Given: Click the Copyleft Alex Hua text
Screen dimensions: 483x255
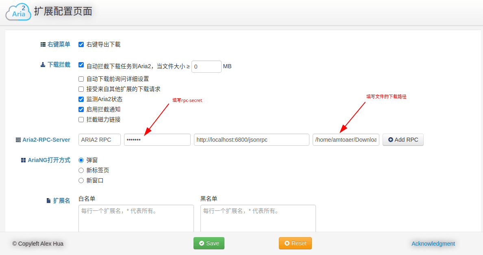Looking at the screenshot, I should pos(38,244).
